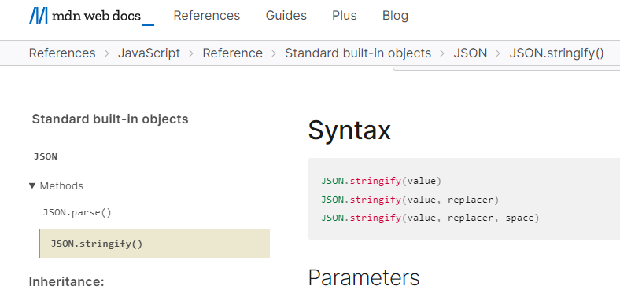
Task: Open JSON.parse() in sidebar
Action: tap(77, 212)
